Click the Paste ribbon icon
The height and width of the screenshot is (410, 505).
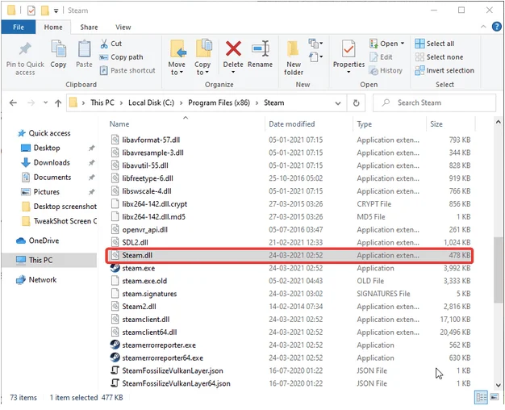(84, 49)
